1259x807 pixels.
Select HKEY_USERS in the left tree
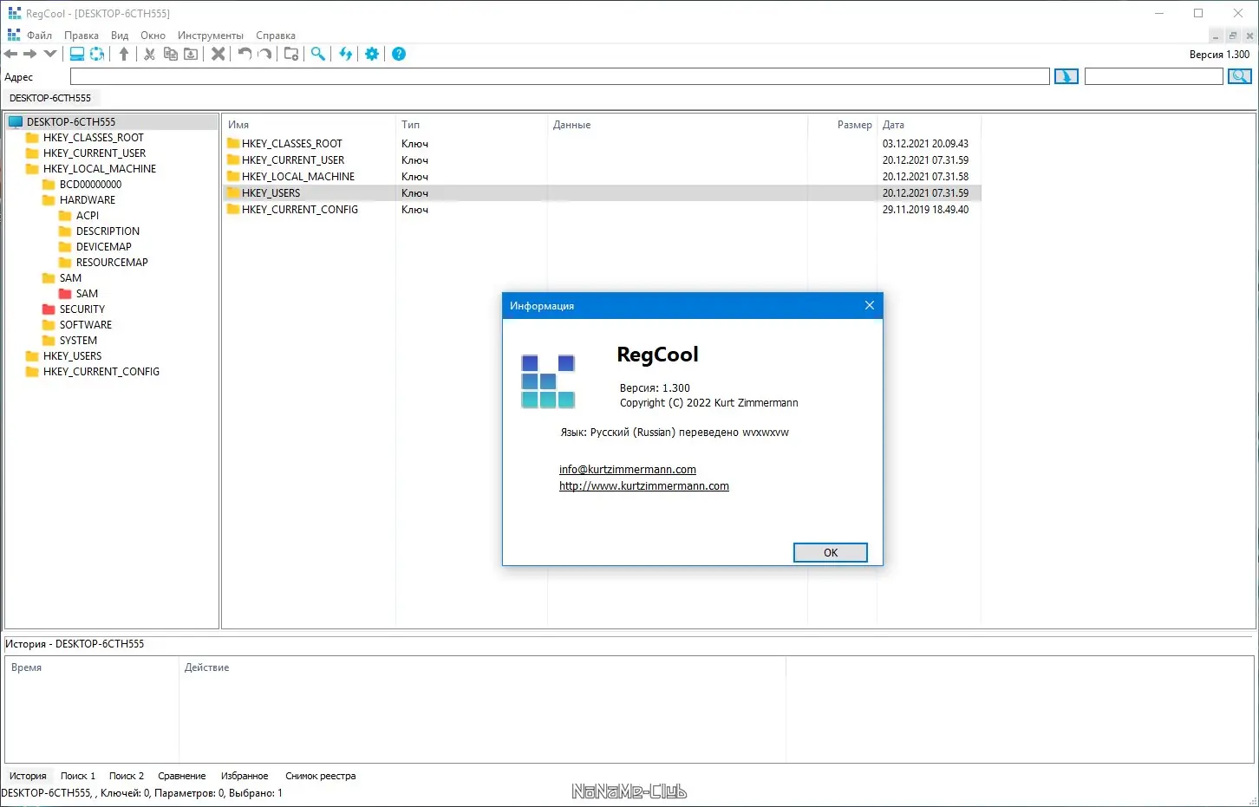(x=72, y=356)
